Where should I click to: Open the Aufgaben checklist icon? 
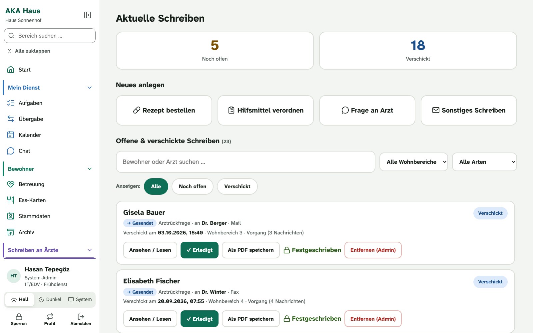pyautogui.click(x=11, y=103)
